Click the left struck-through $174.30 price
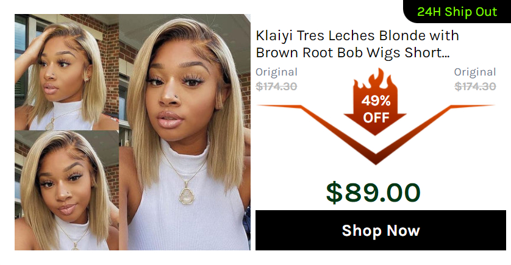Image resolution: width=511 pixels, height=265 pixels. click(x=276, y=87)
